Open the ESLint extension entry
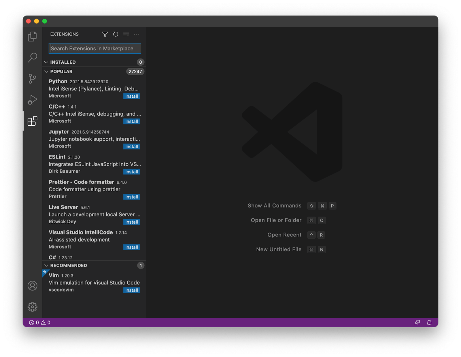This screenshot has height=357, width=461. coord(94,164)
